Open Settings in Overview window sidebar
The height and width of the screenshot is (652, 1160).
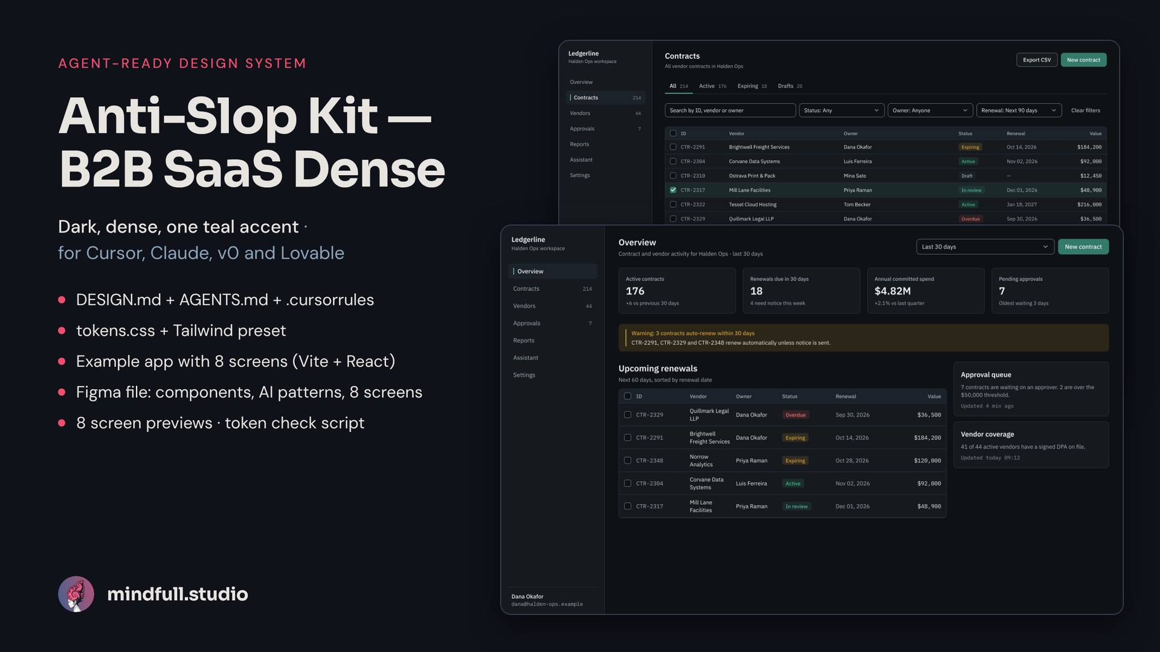click(552, 375)
